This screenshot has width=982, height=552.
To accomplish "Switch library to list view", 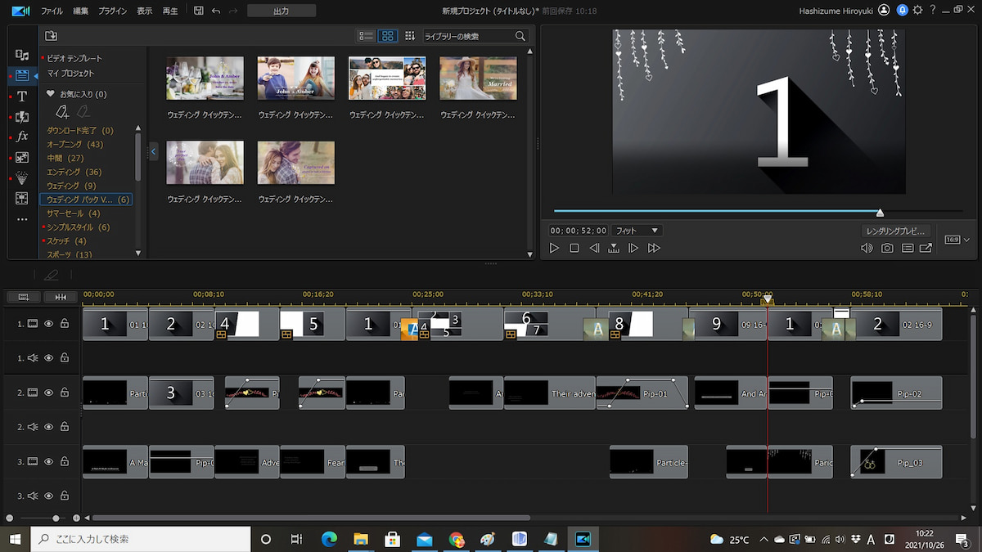I will point(367,36).
